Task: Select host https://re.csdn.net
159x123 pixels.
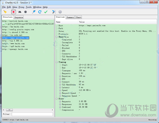Action: pos(12,35)
